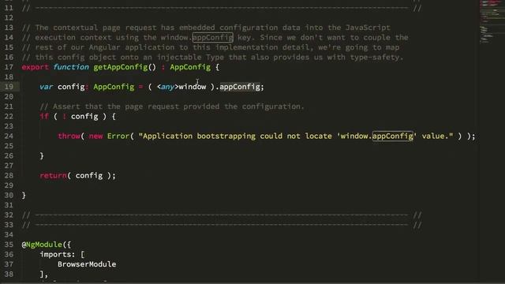The height and width of the screenshot is (284, 505).
Task: Click comment divider on line 32
Action: (x=222, y=215)
